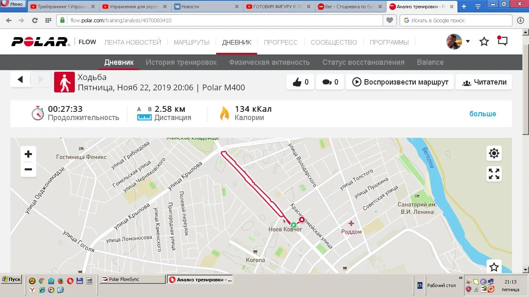Open ДНЕВНИК in the main navigation
This screenshot has width=529, height=297.
point(237,42)
